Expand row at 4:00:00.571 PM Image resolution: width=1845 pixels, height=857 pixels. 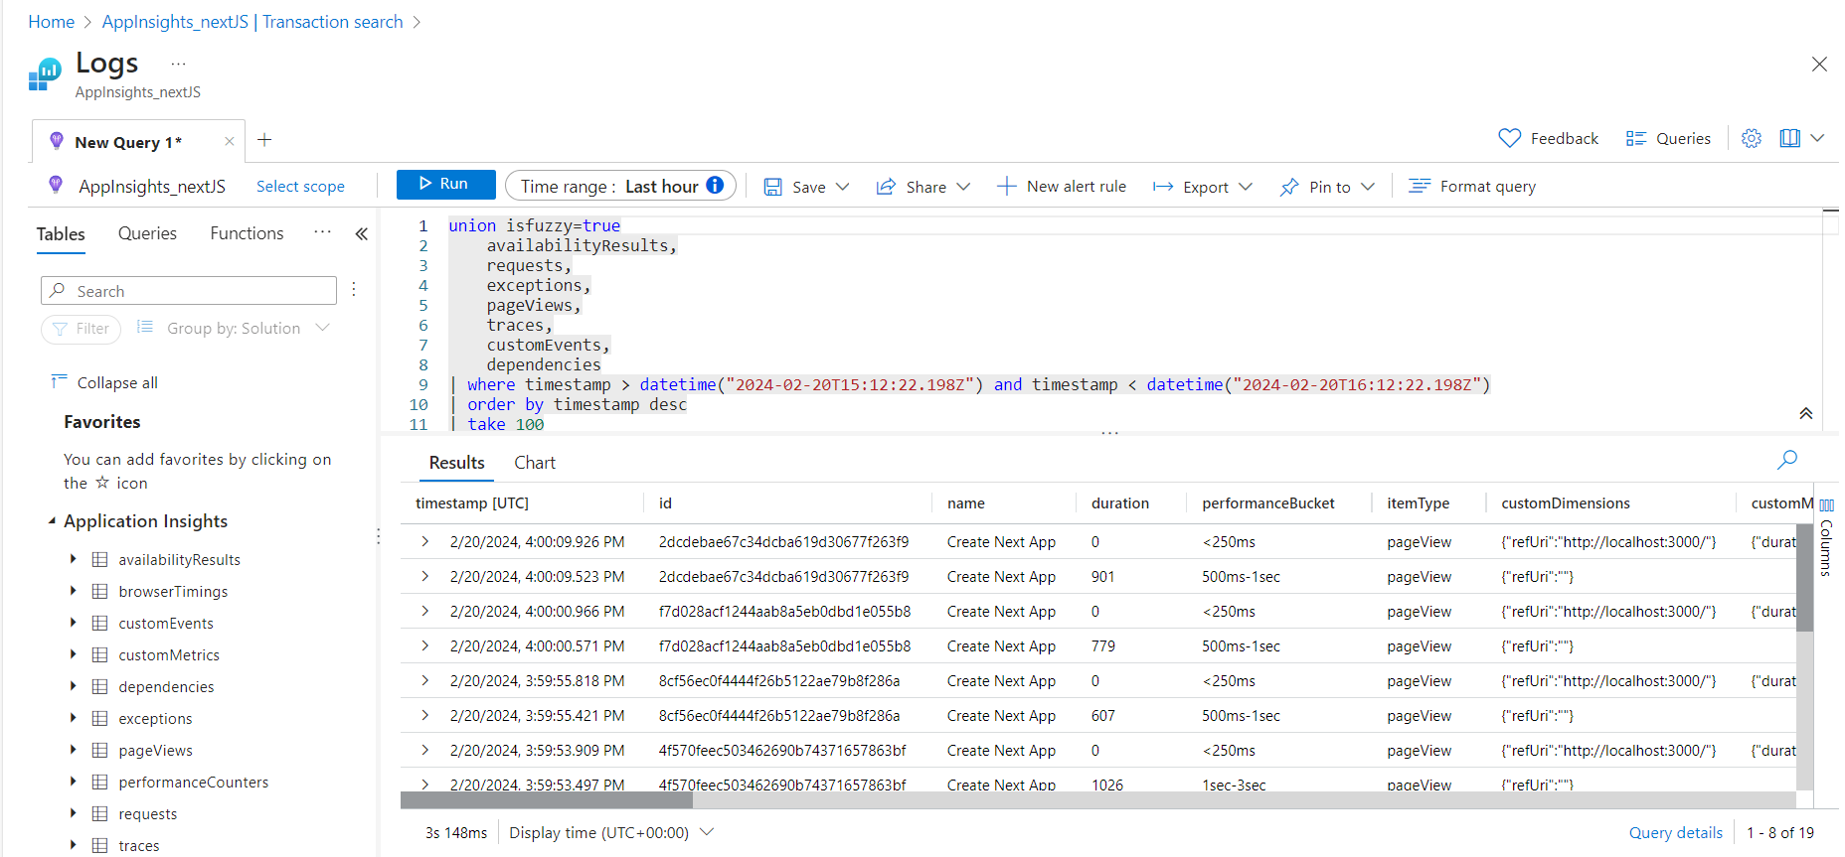[x=425, y=645]
